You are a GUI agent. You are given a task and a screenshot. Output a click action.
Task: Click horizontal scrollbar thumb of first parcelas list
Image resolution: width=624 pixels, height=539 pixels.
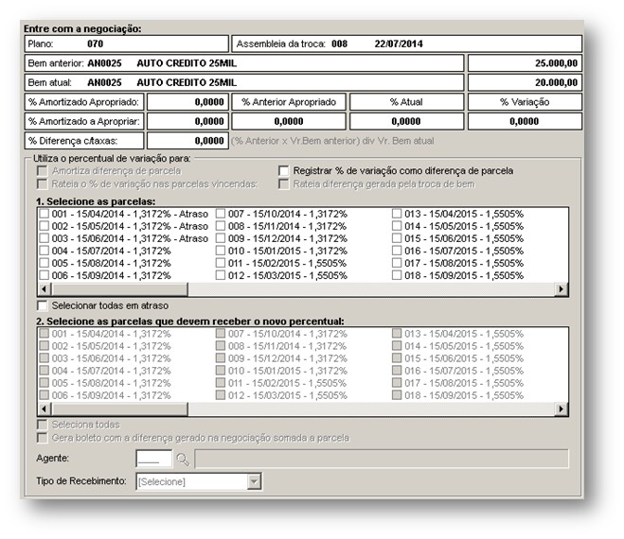pyautogui.click(x=119, y=289)
